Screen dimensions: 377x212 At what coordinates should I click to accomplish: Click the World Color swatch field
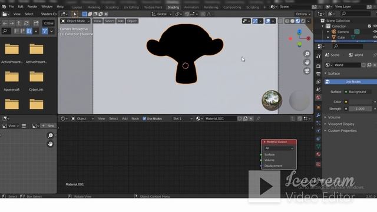[x=361, y=102]
